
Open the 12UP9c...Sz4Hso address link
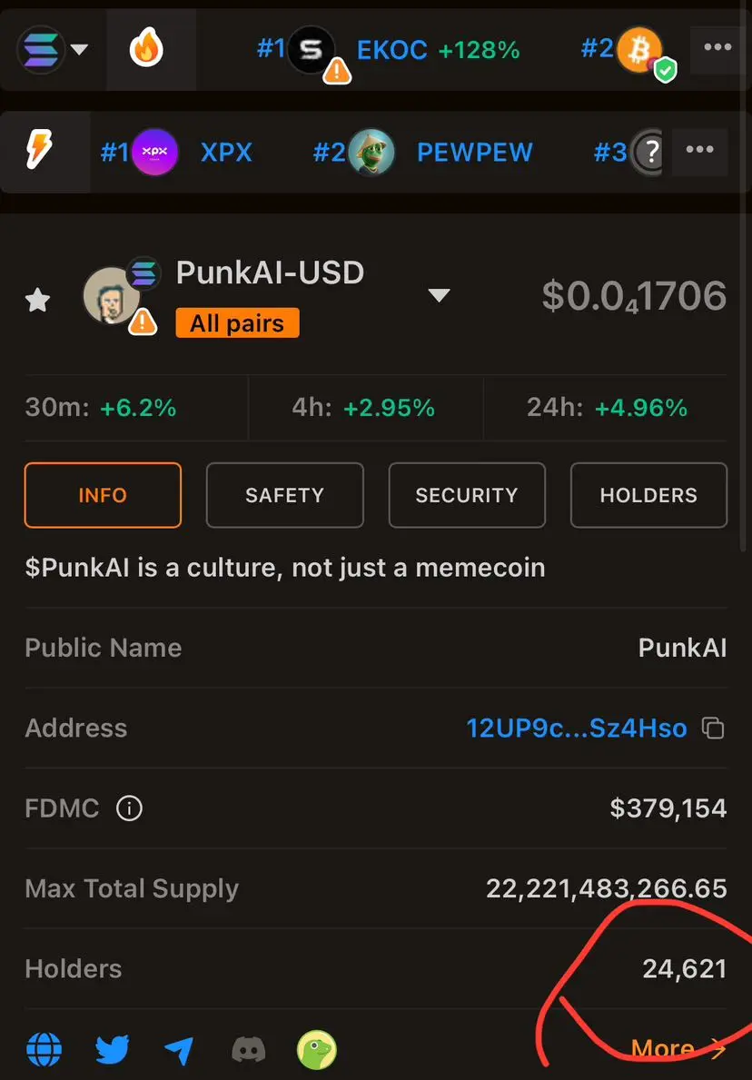coord(577,728)
